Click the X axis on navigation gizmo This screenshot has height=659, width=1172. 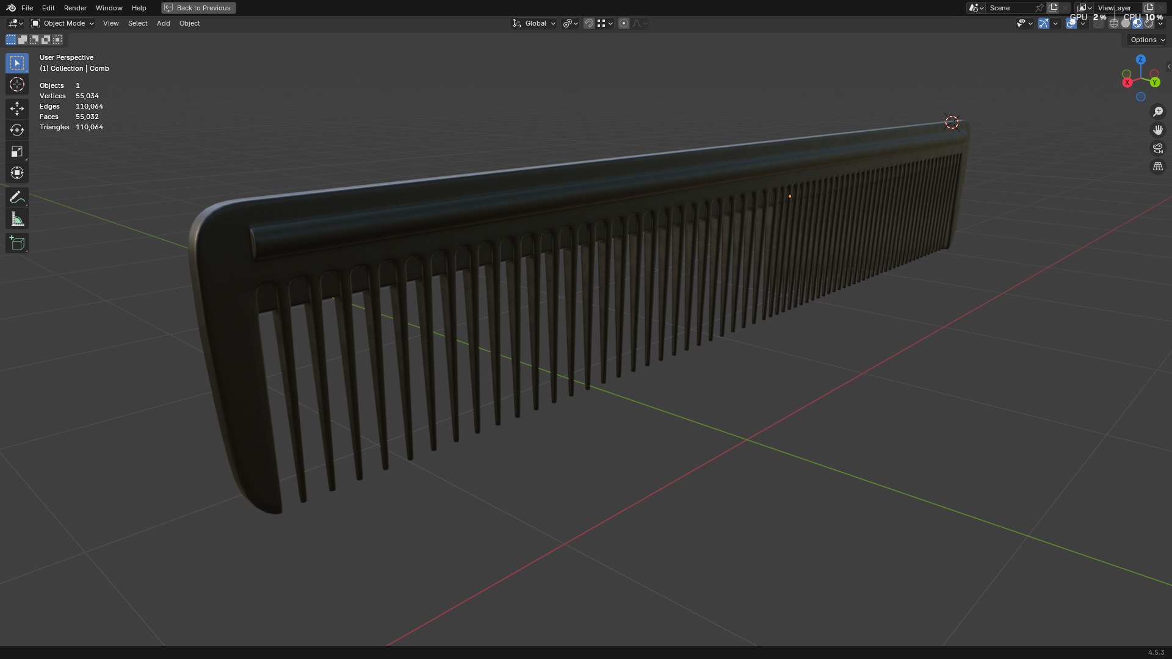1127,82
